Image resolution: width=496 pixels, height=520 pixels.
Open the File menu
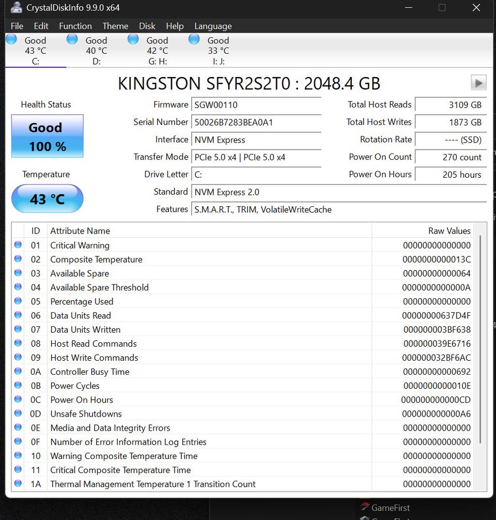[17, 26]
